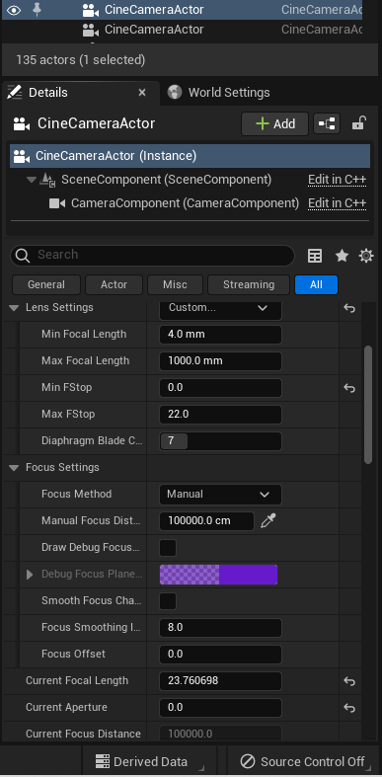This screenshot has width=382, height=777.
Task: Open Edit in C++ for CameraComponent
Action: [337, 203]
